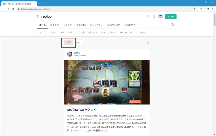Open the マンガ category
216x136 pixels.
pos(42,33)
